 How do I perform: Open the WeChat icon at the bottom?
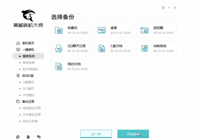click(39, 137)
